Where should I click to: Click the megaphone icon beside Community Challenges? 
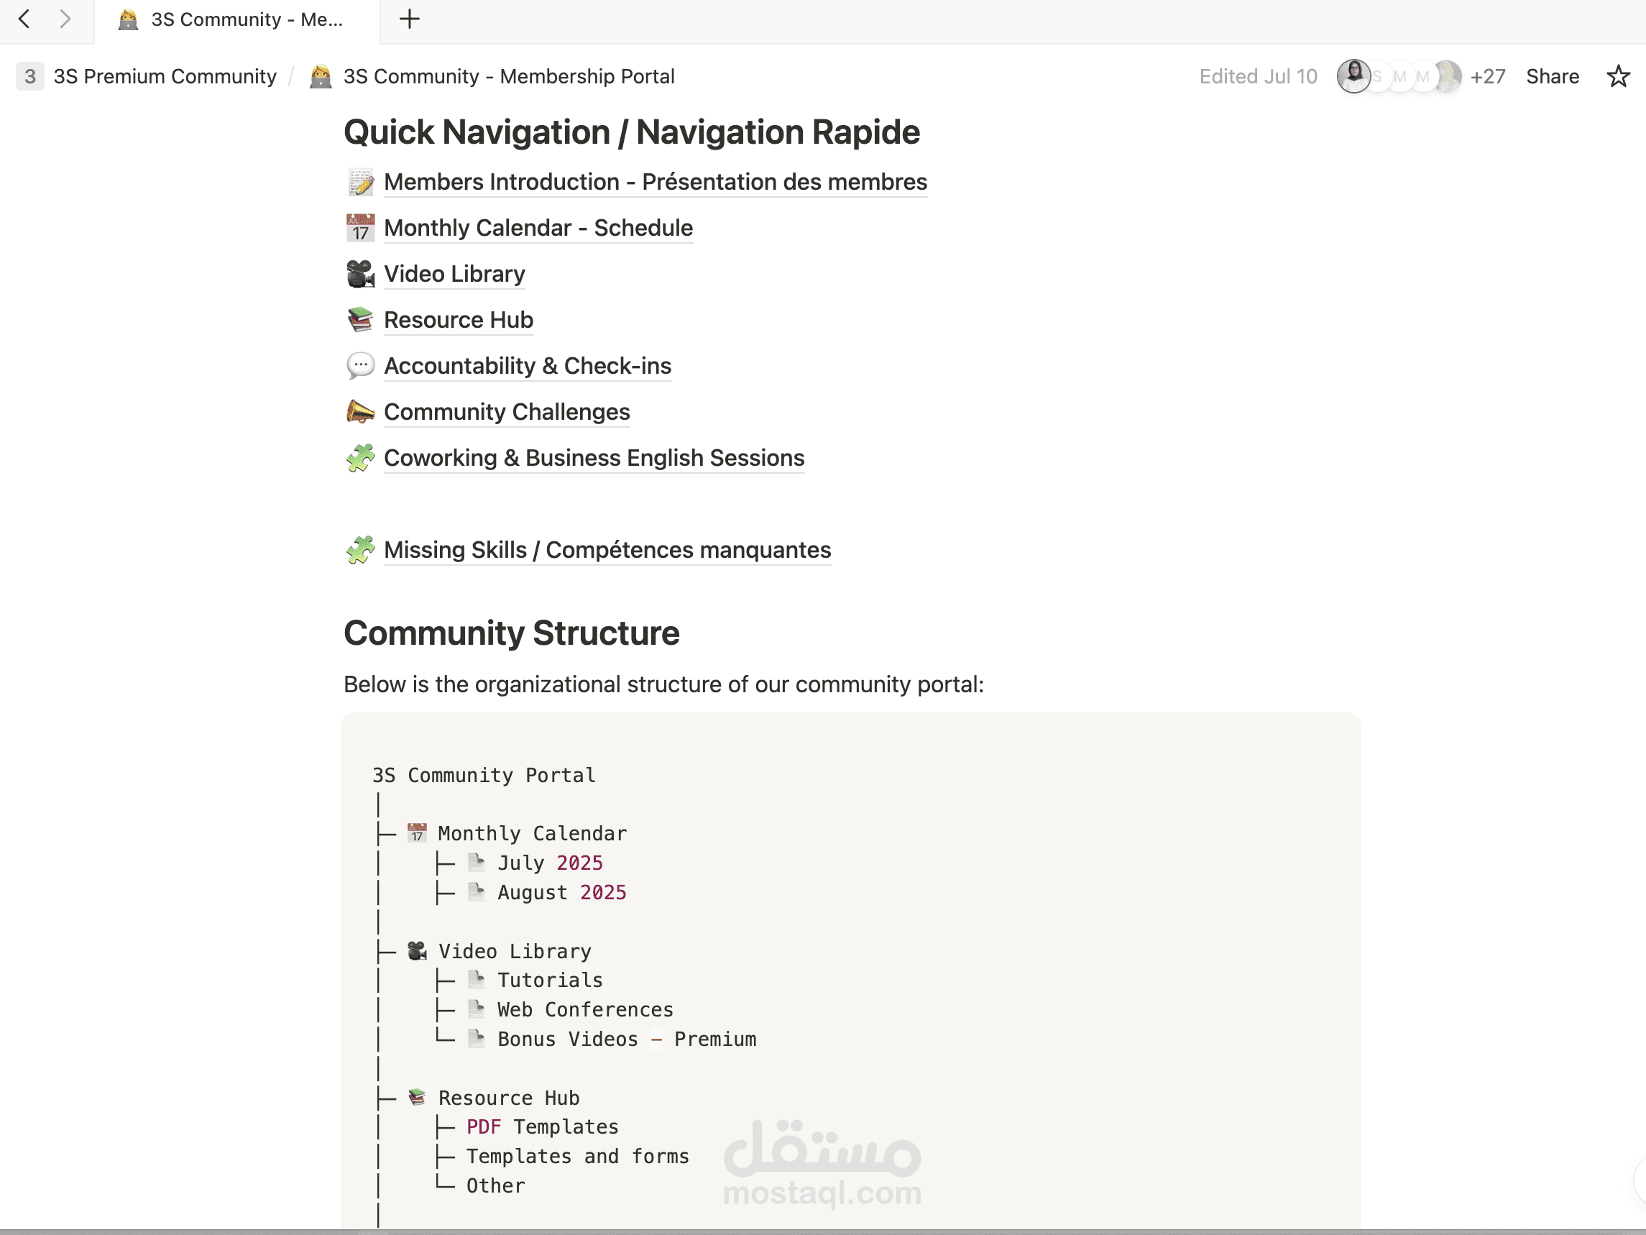tap(361, 412)
